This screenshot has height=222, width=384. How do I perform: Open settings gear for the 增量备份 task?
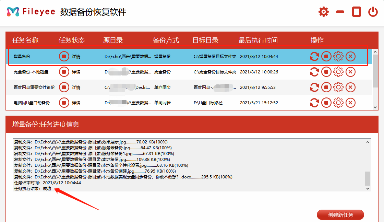(338, 56)
